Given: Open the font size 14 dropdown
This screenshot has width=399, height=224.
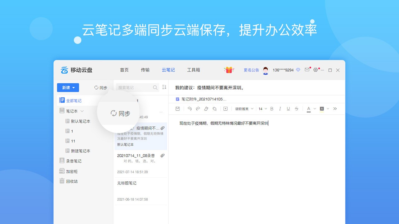Looking at the screenshot, I should point(262,109).
